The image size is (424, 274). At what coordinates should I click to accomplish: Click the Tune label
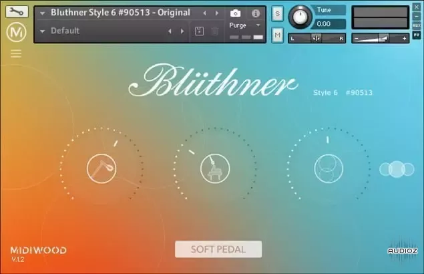pyautogui.click(x=324, y=10)
